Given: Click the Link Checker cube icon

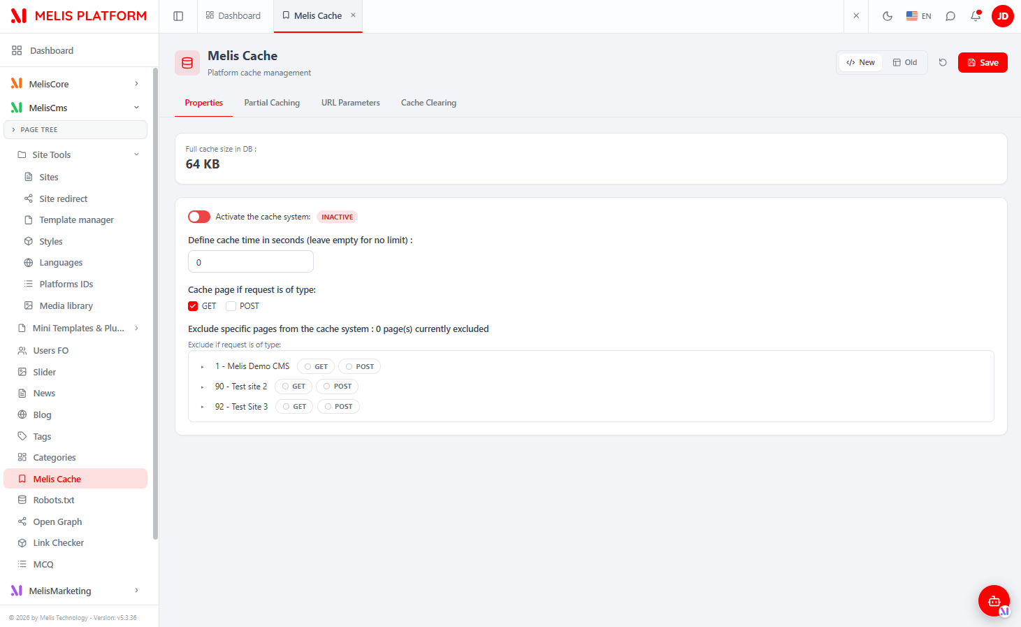Looking at the screenshot, I should click(22, 542).
